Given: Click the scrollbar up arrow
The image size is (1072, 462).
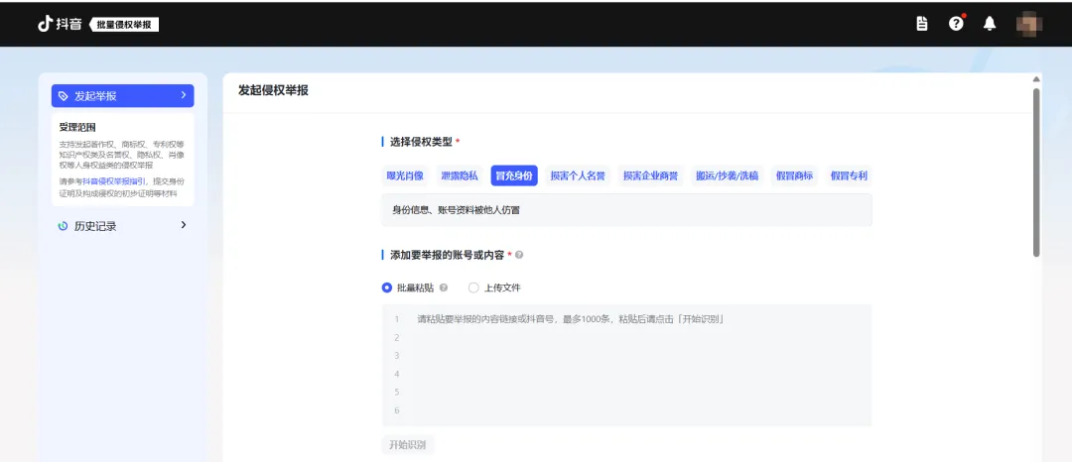Looking at the screenshot, I should point(1036,79).
